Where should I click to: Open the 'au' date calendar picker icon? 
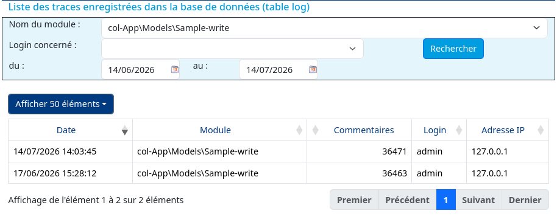(313, 69)
